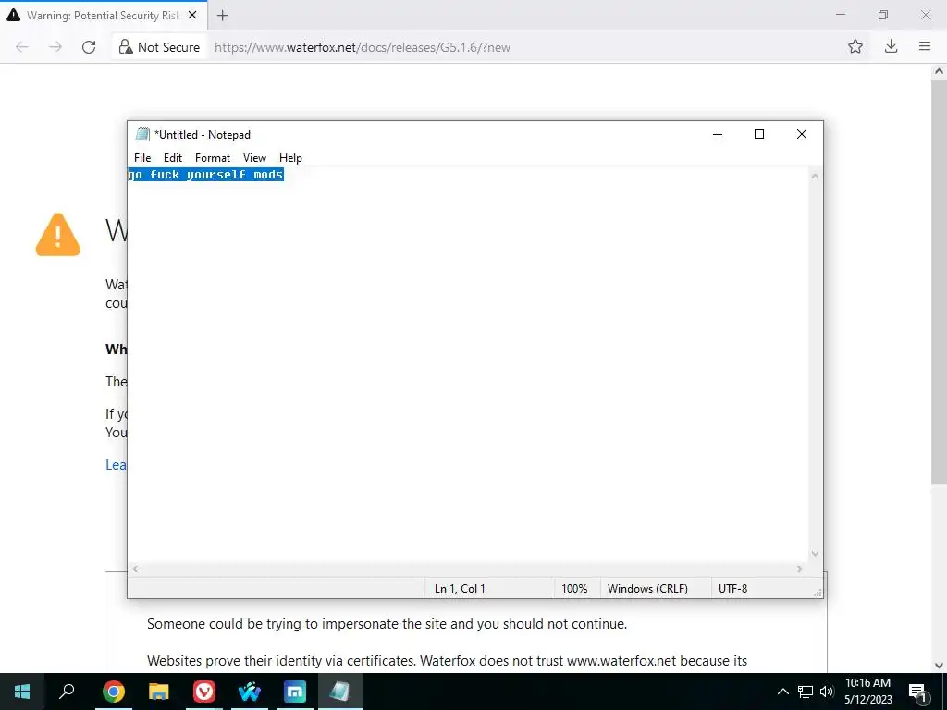947x710 pixels.
Task: Click Notepad horizontal scrollbar right arrow
Action: [x=800, y=569]
